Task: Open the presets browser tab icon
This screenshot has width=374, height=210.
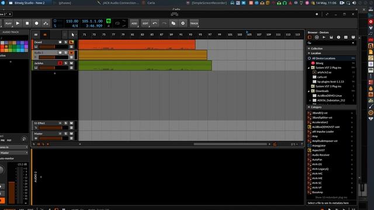Action: (317, 37)
